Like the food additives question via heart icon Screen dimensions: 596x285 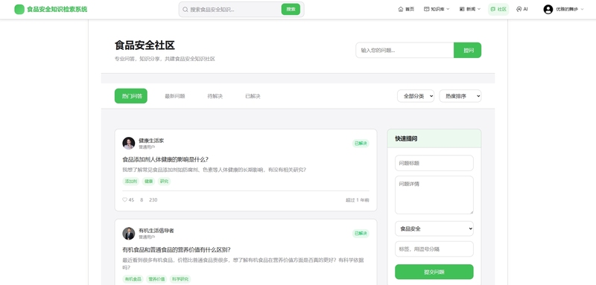(124, 199)
